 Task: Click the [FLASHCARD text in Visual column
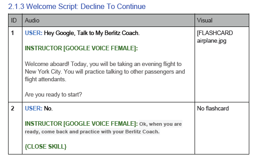pos(215,33)
